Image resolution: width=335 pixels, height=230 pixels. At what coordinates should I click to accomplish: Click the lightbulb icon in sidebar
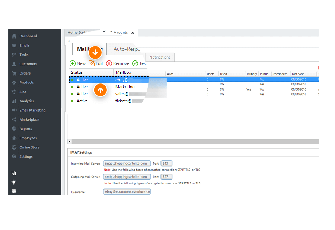14,182
